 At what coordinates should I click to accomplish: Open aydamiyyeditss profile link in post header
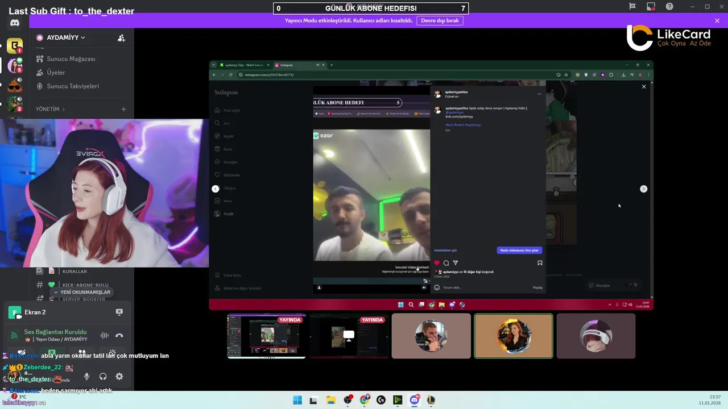click(456, 91)
